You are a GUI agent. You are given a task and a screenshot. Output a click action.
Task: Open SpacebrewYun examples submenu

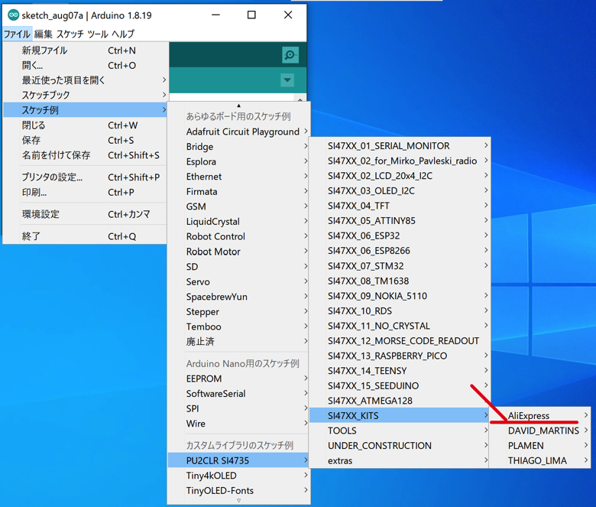(x=238, y=297)
